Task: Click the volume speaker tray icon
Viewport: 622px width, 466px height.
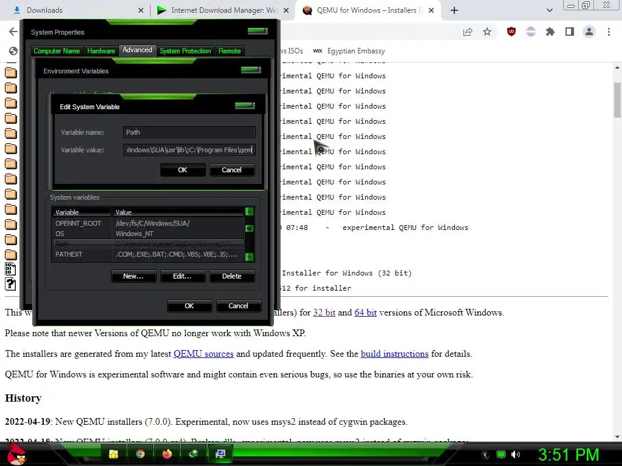Action: pyautogui.click(x=516, y=454)
